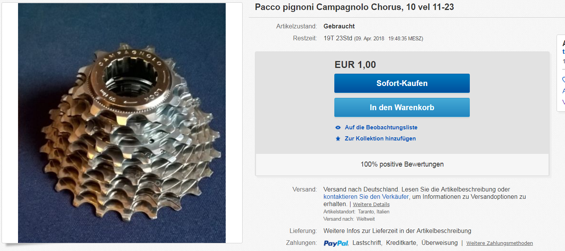Click the eye icon for the watchlist

pos(338,127)
